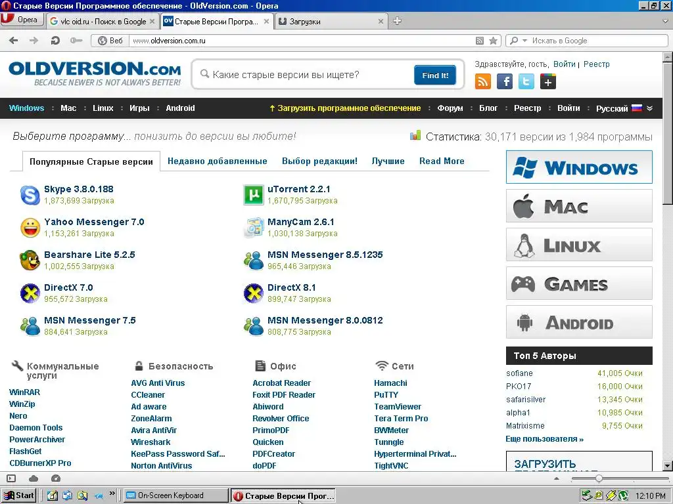Screen dimensions: 673x504
Task: Open the Facebook social icon
Action: coord(505,81)
